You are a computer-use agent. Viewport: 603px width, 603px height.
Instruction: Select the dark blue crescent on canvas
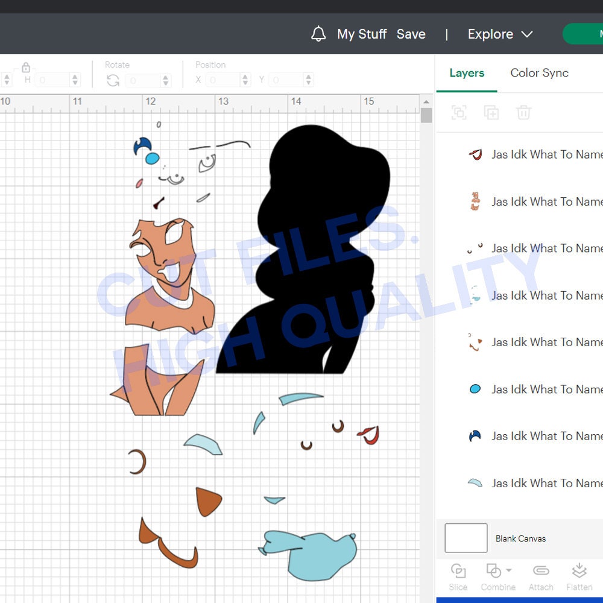[142, 146]
